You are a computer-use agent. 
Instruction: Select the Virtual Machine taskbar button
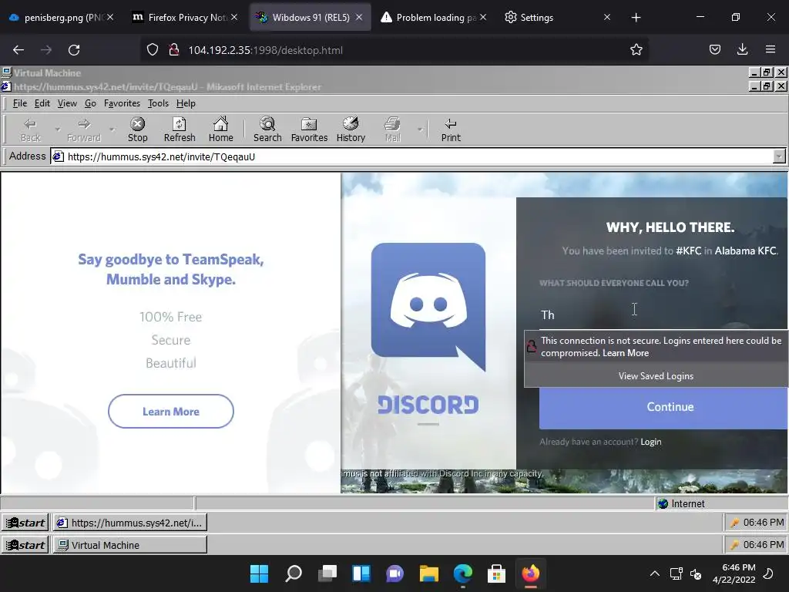click(x=129, y=545)
